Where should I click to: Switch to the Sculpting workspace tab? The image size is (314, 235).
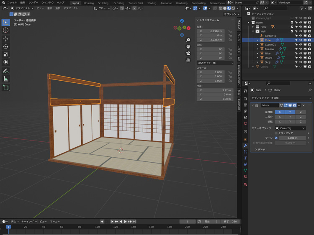(x=103, y=3)
